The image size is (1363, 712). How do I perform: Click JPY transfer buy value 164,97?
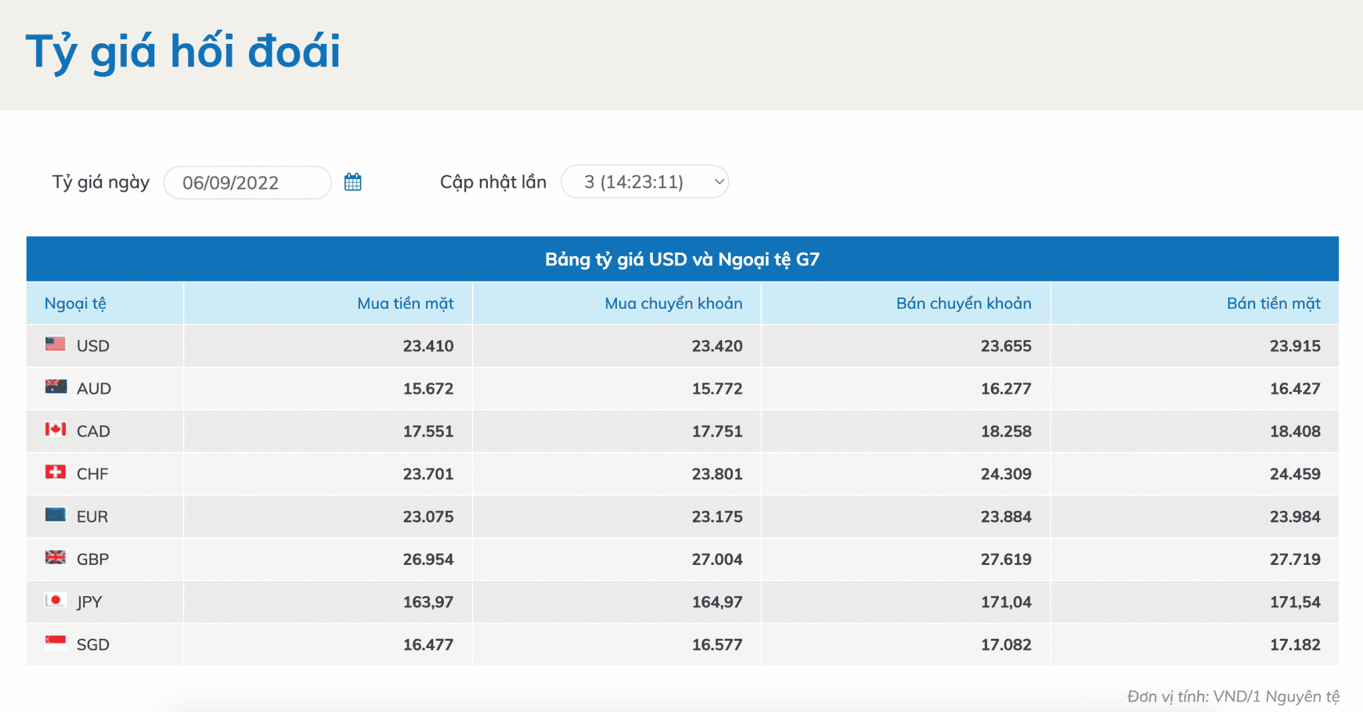717,602
